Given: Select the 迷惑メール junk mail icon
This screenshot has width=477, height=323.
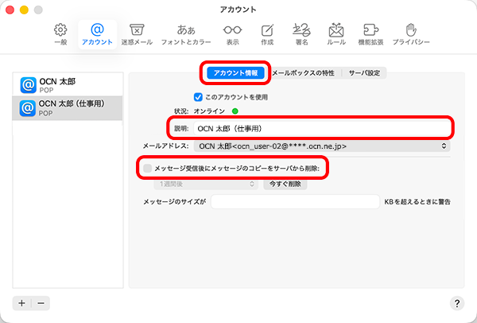Looking at the screenshot, I should pyautogui.click(x=136, y=33).
